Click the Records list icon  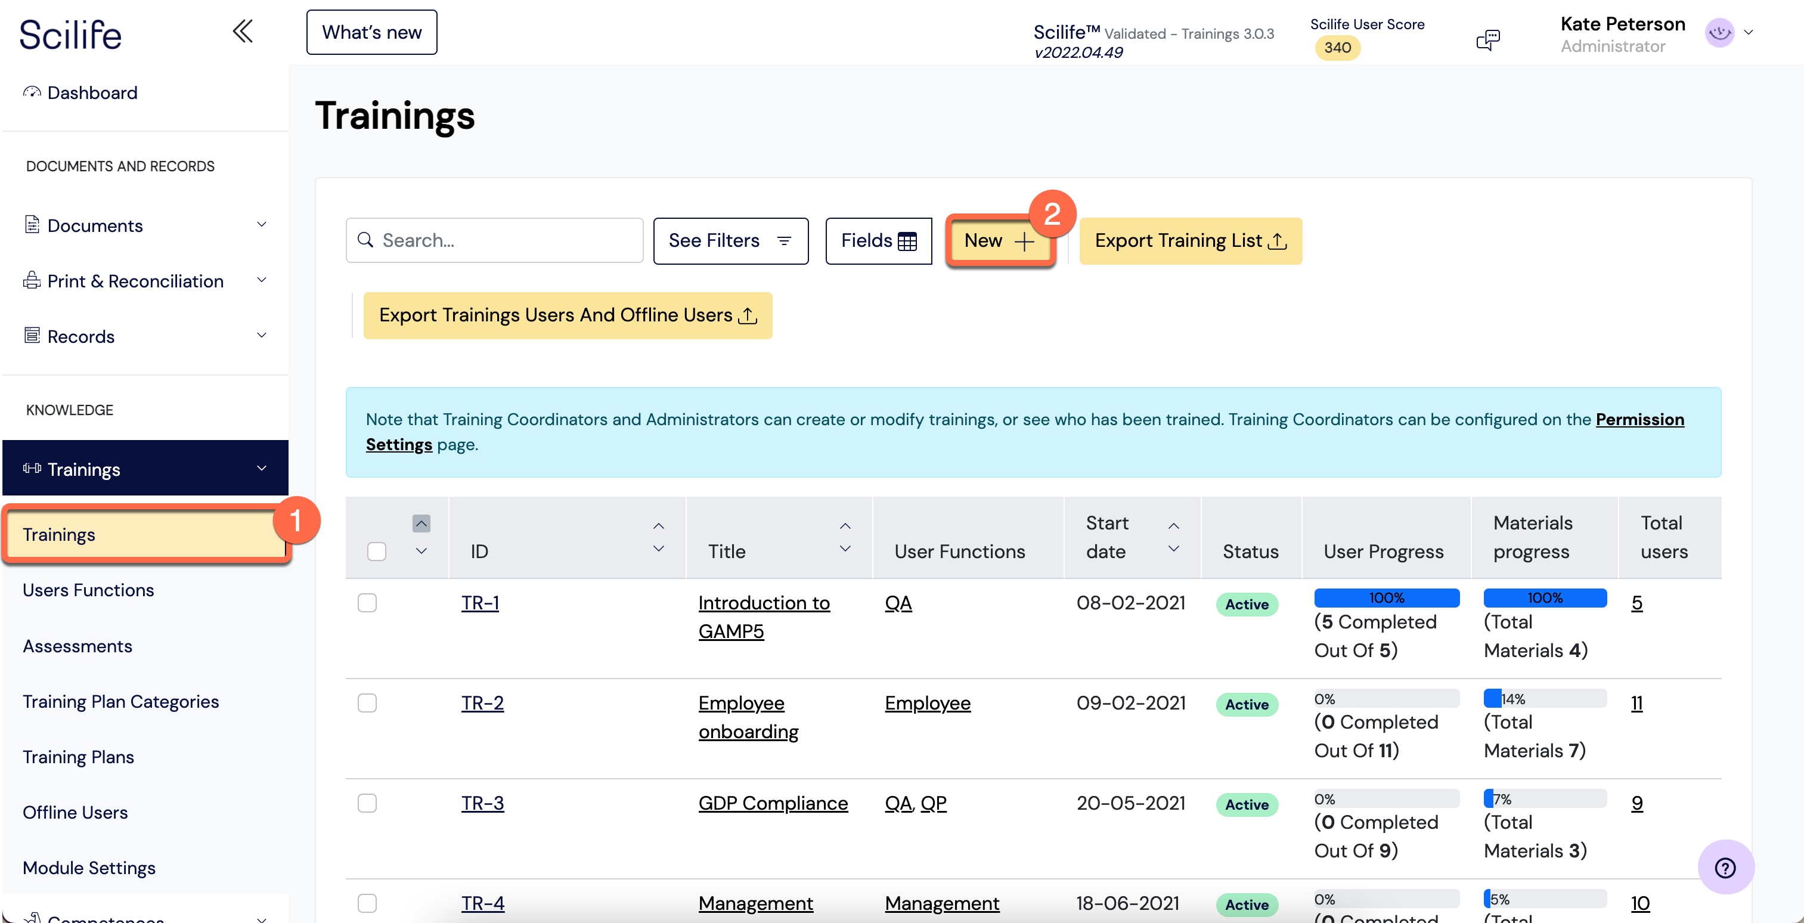pyautogui.click(x=32, y=336)
